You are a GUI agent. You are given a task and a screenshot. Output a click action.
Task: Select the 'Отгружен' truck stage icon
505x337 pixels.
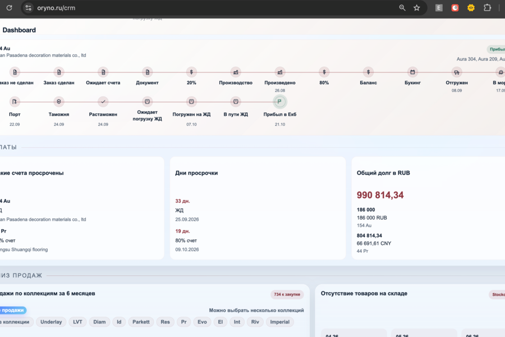point(457,72)
